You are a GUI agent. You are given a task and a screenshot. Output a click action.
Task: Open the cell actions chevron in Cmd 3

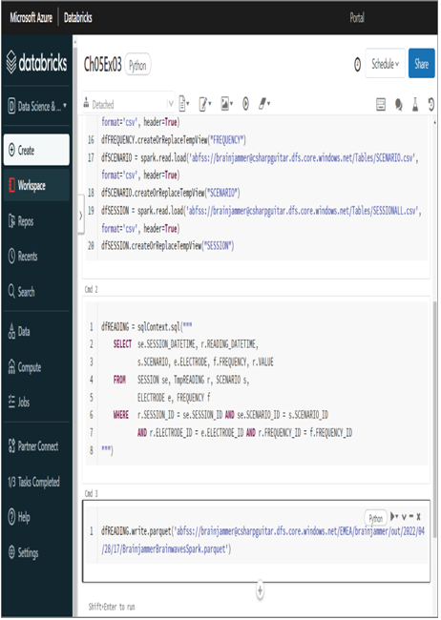pos(404,517)
